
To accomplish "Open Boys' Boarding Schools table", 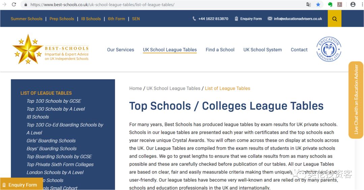I will pos(51,148).
